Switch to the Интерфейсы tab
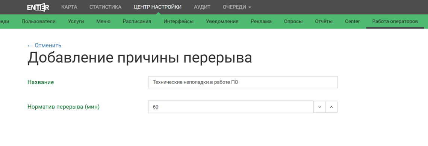The width and height of the screenshot is (428, 146). [x=178, y=21]
